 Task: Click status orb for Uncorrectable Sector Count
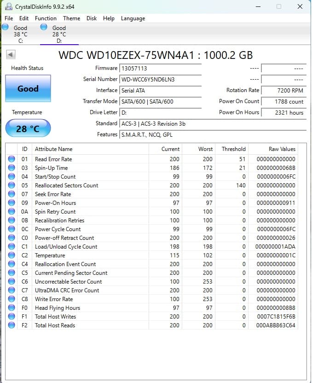pyautogui.click(x=12, y=281)
